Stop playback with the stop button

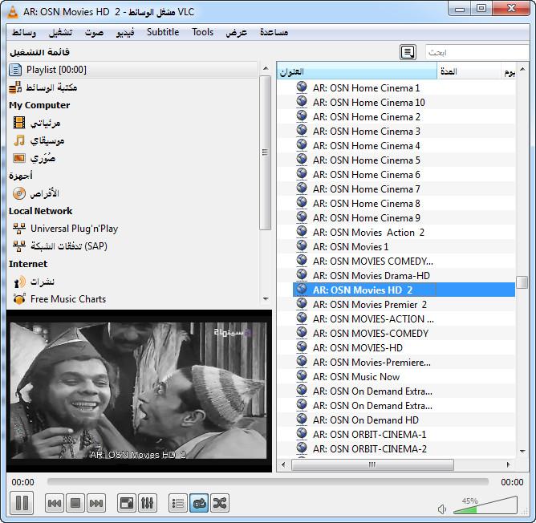coord(75,503)
